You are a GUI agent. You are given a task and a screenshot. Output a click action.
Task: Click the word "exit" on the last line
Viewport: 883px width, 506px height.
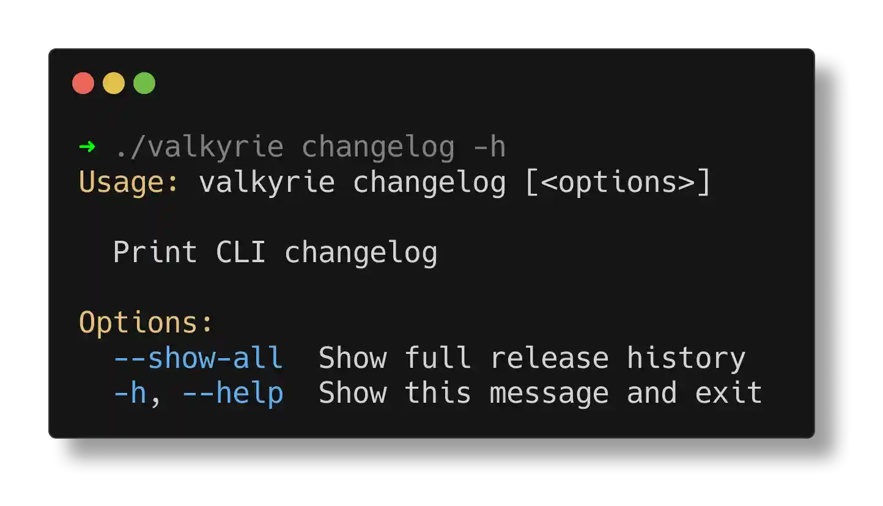pyautogui.click(x=728, y=393)
